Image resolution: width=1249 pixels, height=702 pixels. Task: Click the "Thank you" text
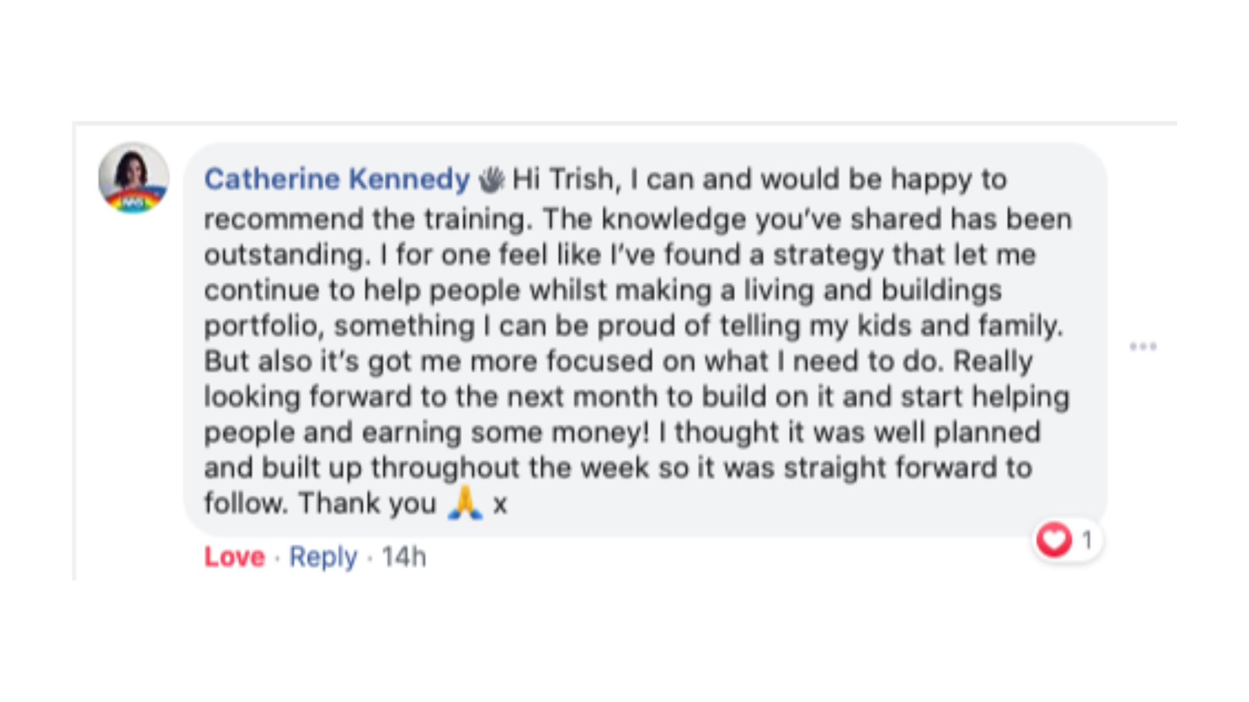click(x=367, y=504)
